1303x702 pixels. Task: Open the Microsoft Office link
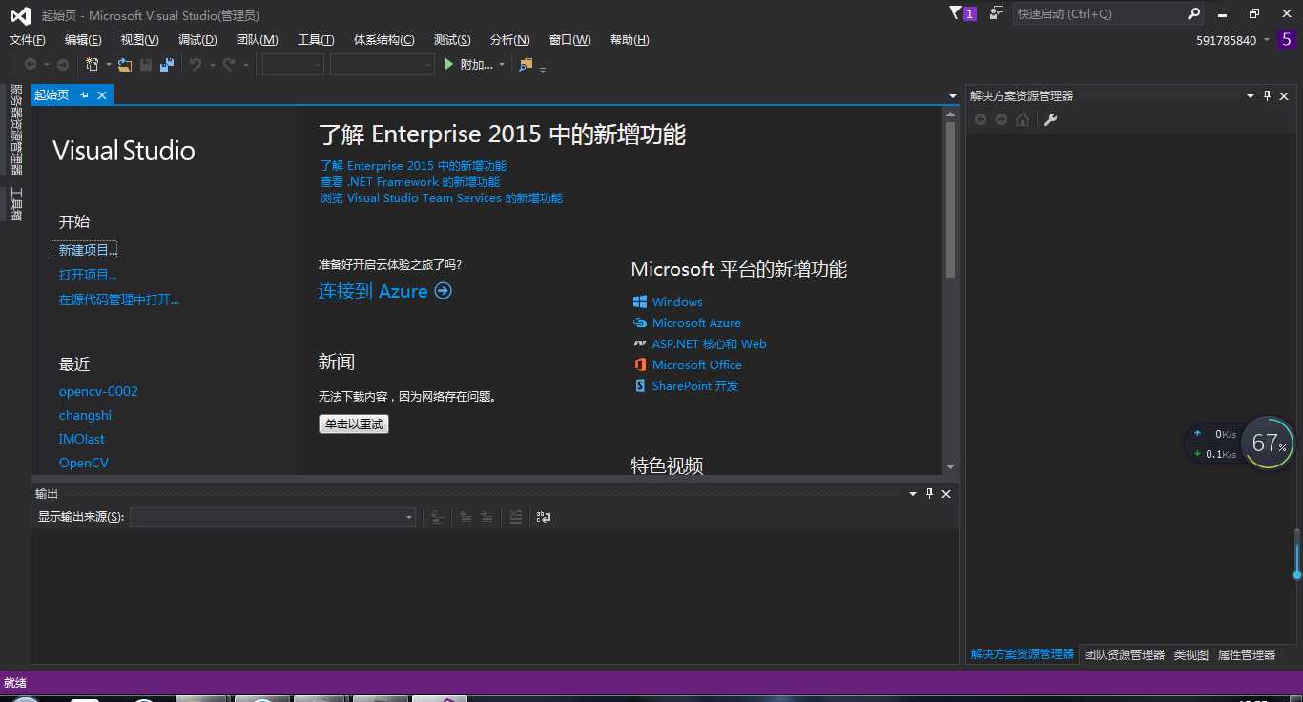tap(697, 364)
